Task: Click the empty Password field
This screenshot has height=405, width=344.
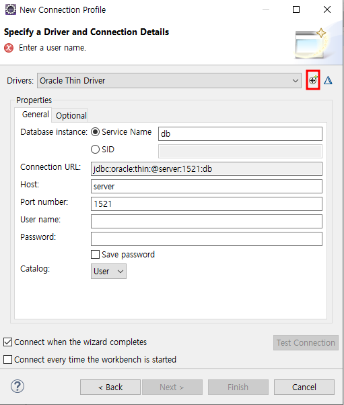Action: pyautogui.click(x=207, y=239)
